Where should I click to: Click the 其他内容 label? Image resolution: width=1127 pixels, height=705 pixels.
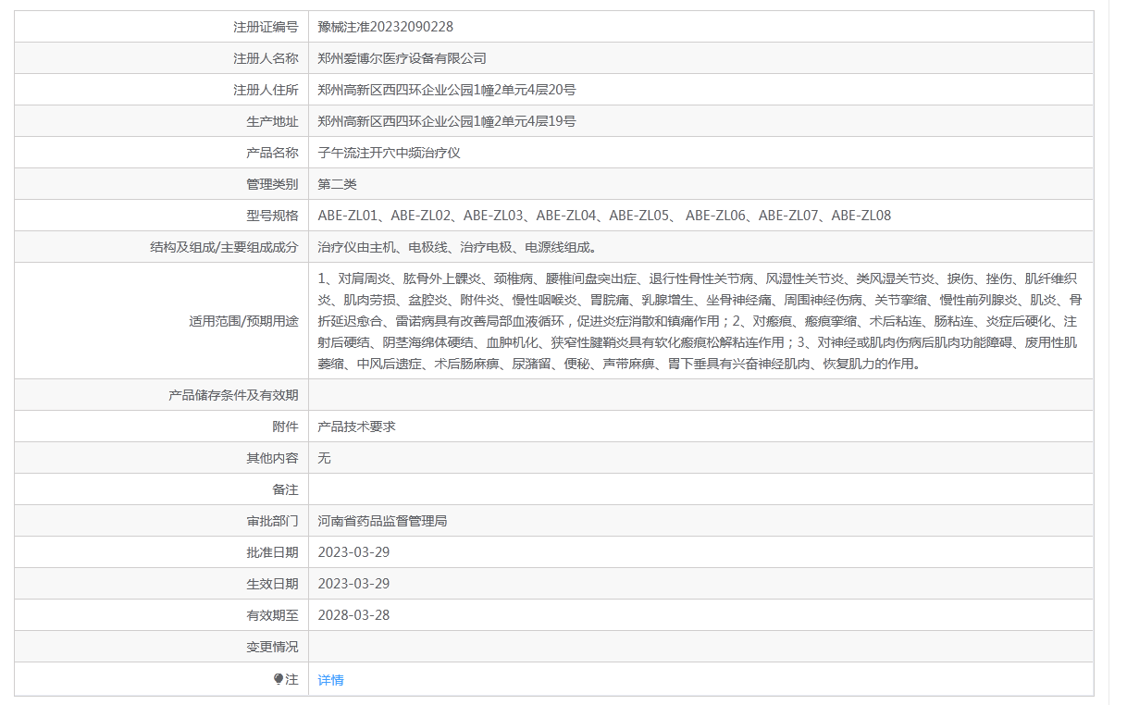pyautogui.click(x=272, y=458)
